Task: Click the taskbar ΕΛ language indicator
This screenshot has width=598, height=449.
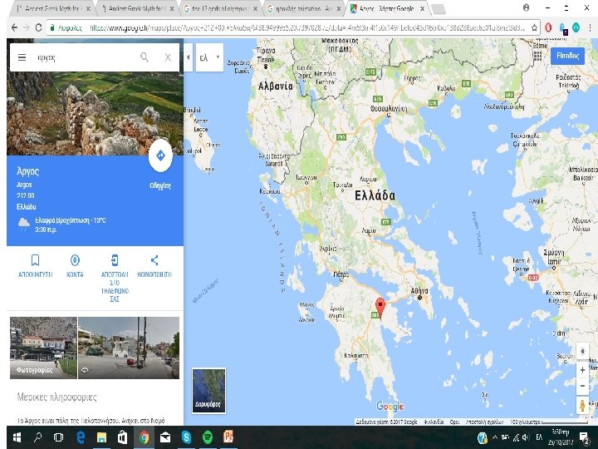Action: (539, 437)
